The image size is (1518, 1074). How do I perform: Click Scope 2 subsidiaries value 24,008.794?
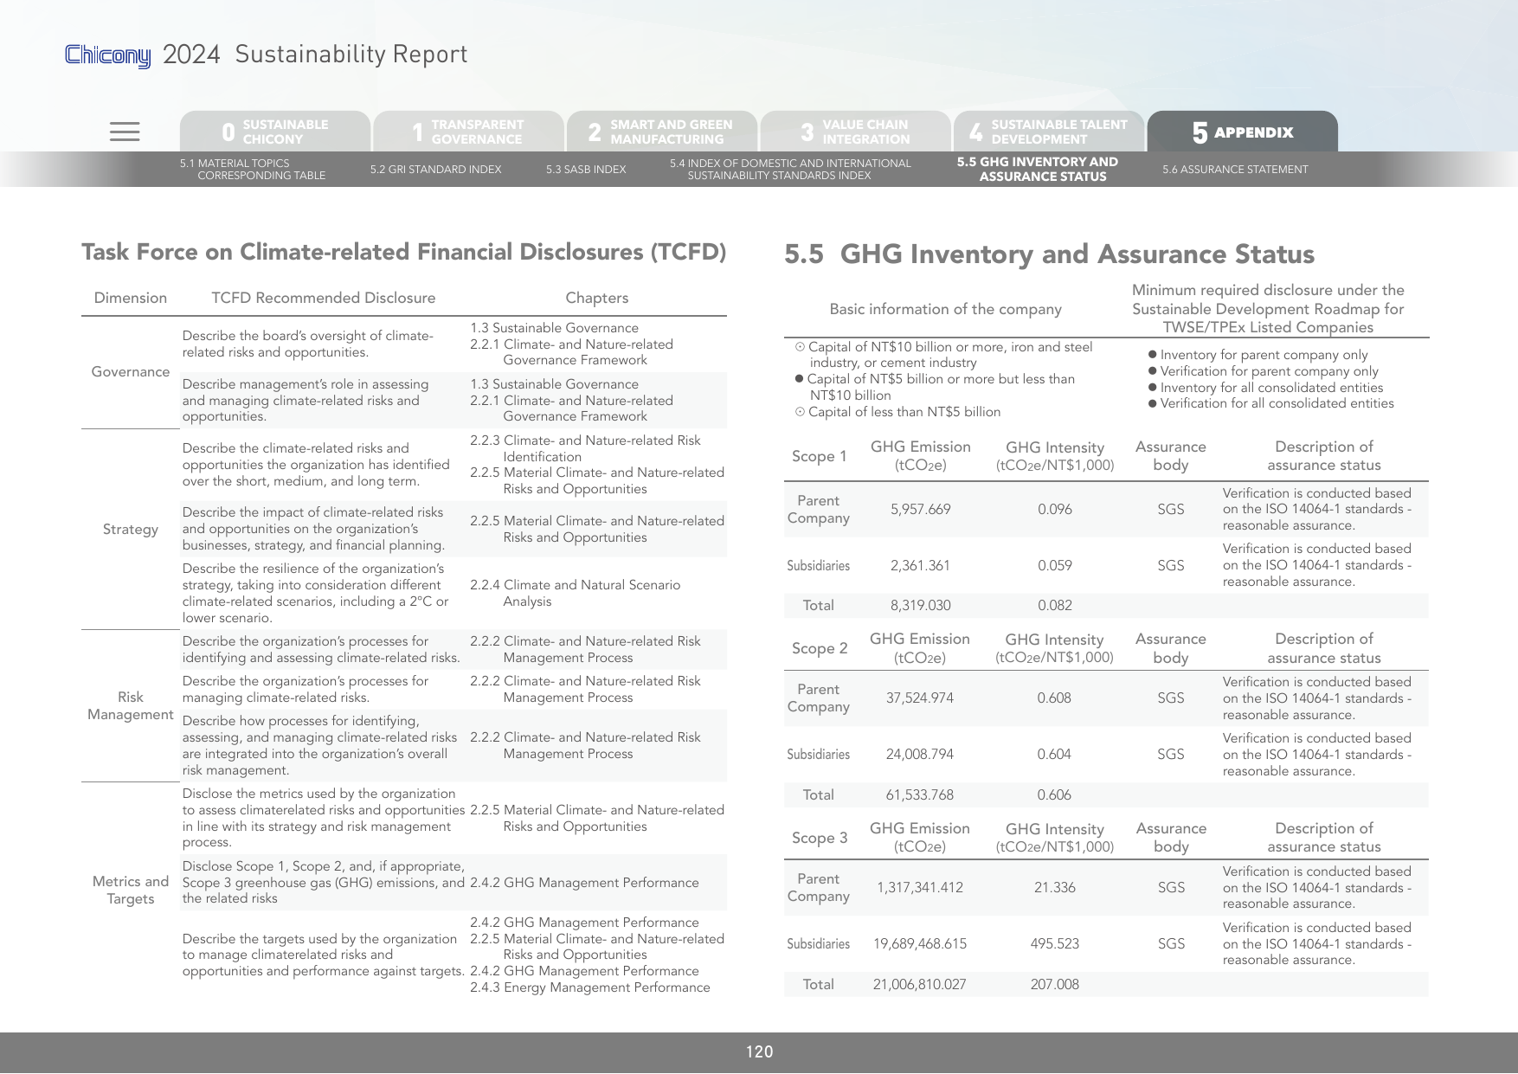pyautogui.click(x=919, y=755)
